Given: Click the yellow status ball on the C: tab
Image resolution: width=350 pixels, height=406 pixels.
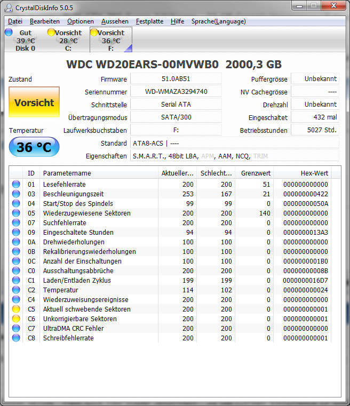Looking at the screenshot, I should pyautogui.click(x=51, y=32).
